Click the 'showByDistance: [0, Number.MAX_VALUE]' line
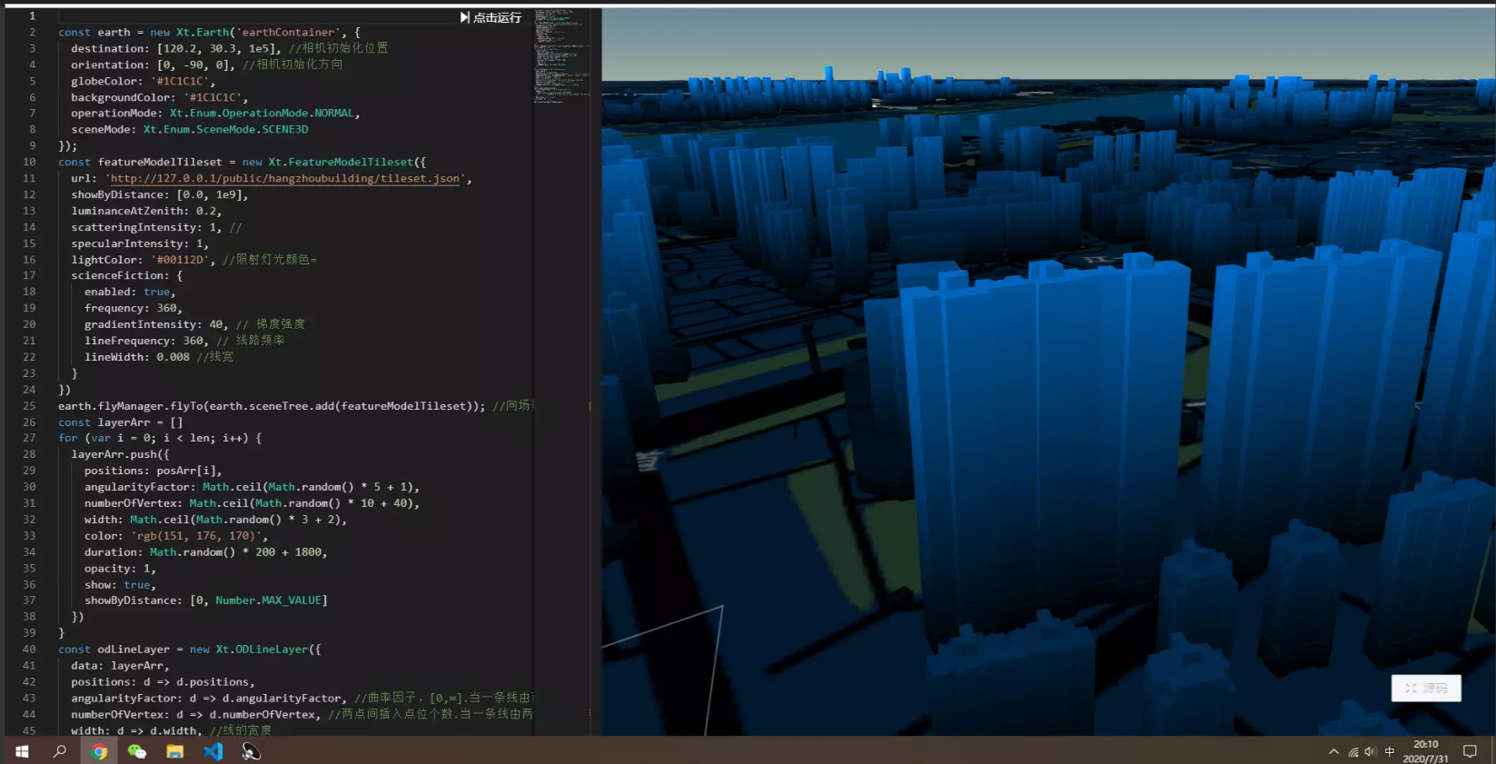Viewport: 1496px width, 764px height. pos(206,600)
